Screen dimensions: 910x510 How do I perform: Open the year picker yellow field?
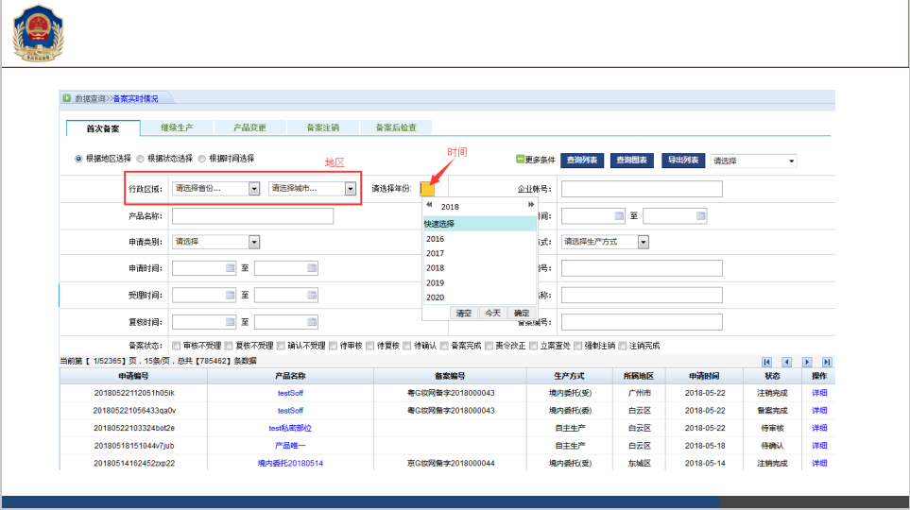(426, 189)
